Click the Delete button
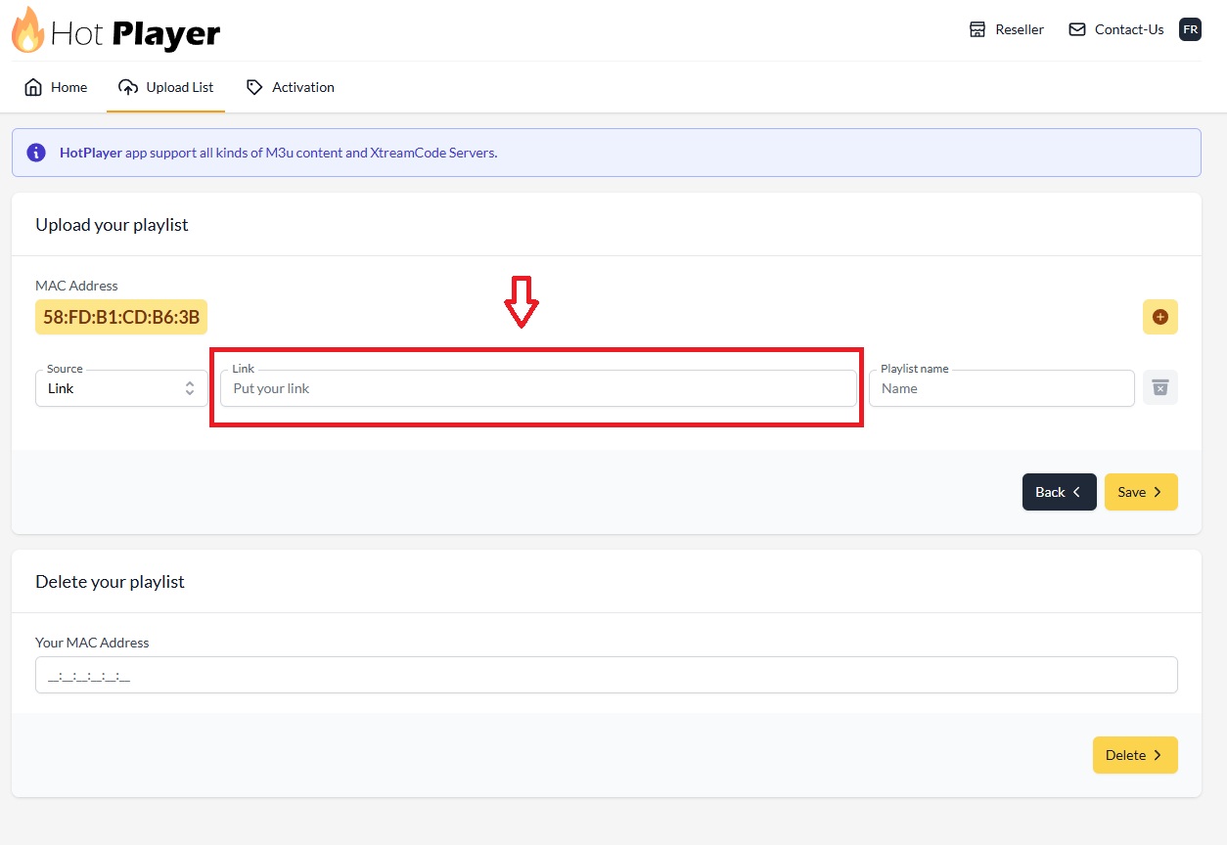Screen dimensions: 1227x845 (1135, 755)
